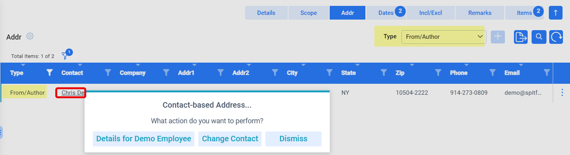Click the up arrow button
Image resolution: width=570 pixels, height=155 pixels.
(x=555, y=13)
